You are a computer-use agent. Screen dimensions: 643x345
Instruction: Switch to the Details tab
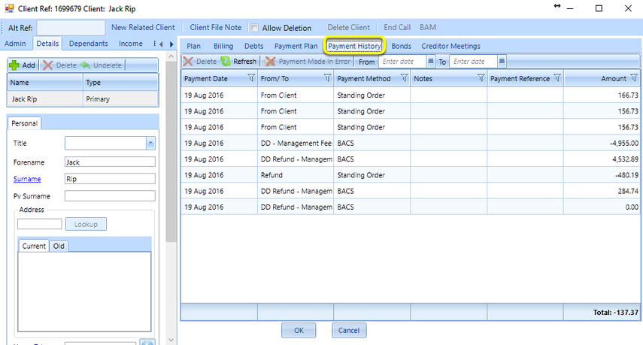click(x=47, y=44)
